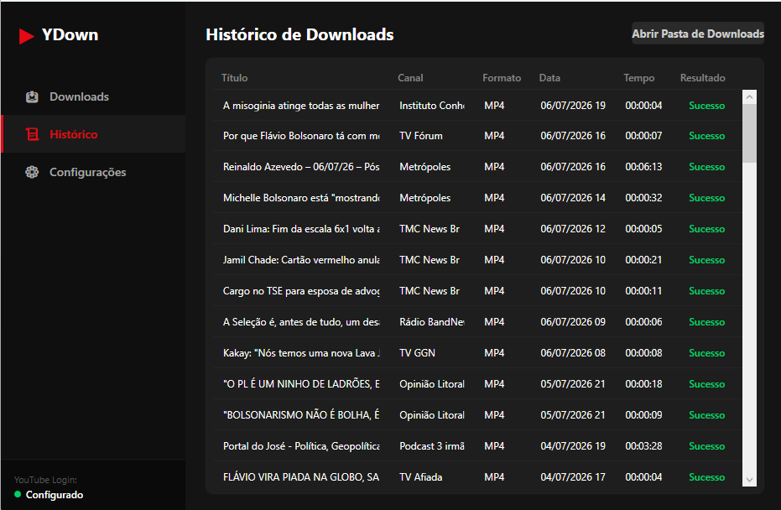Select the row 'Dani Lima: Fim da escala 6x1'

click(477, 229)
